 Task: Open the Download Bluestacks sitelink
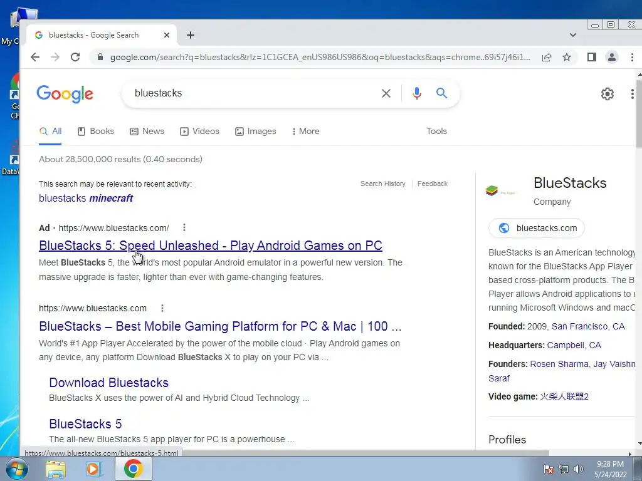coord(109,383)
